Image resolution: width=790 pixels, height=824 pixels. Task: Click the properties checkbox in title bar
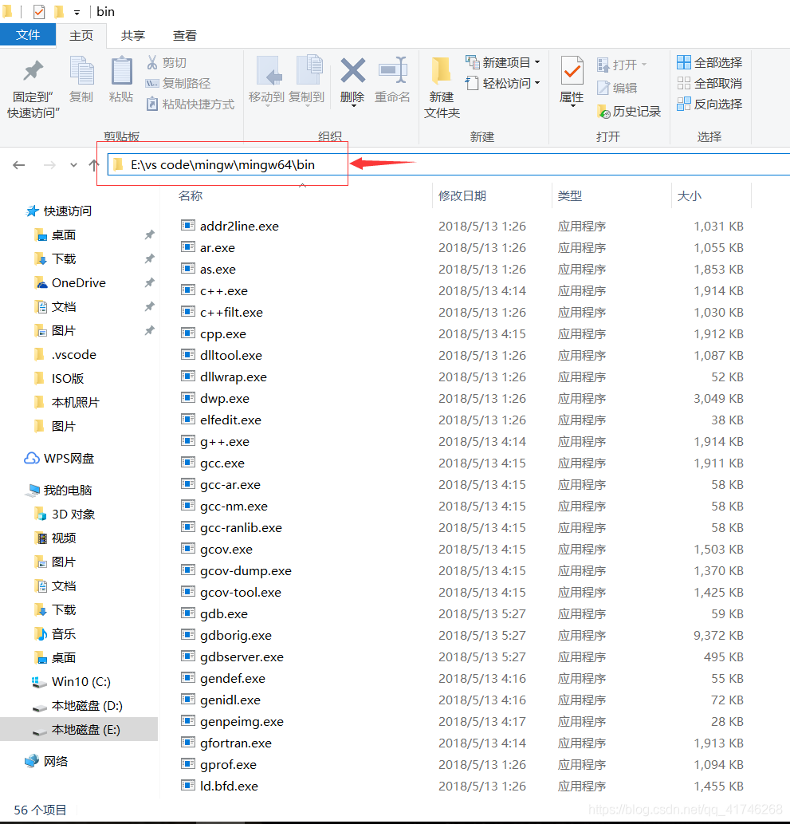point(39,11)
